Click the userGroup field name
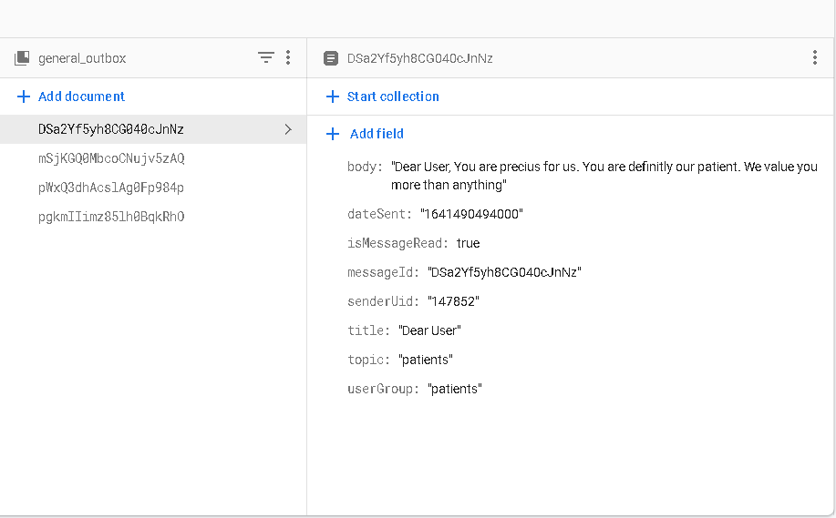The width and height of the screenshot is (836, 518). [383, 389]
